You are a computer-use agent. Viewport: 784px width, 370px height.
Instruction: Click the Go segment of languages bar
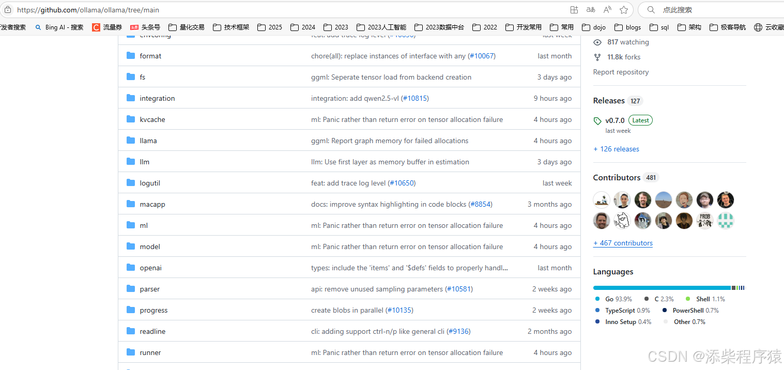[662, 288]
